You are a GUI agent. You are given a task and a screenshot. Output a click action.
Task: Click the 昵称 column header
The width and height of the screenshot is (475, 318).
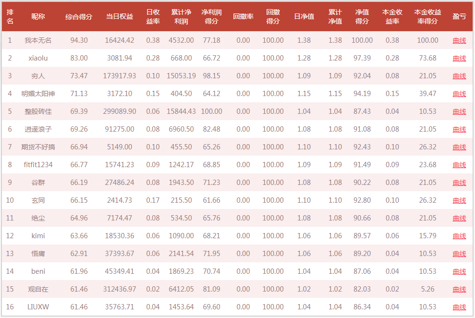(38, 17)
